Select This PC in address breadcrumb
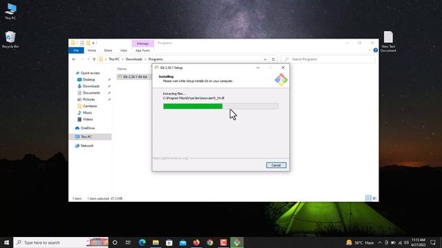 click(114, 59)
